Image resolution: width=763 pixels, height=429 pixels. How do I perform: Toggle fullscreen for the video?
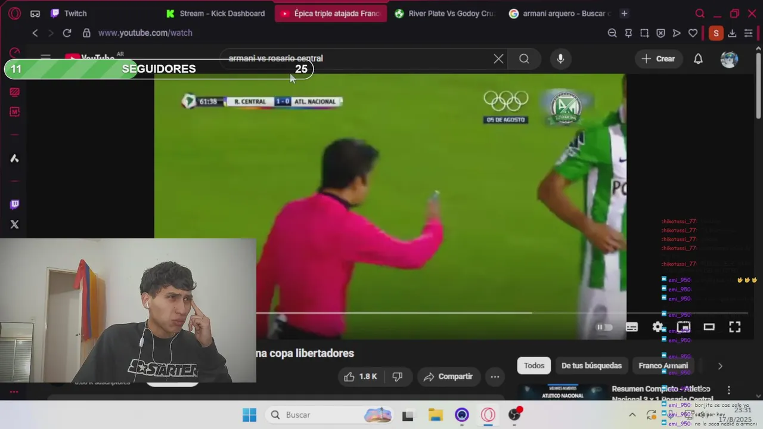click(x=734, y=327)
